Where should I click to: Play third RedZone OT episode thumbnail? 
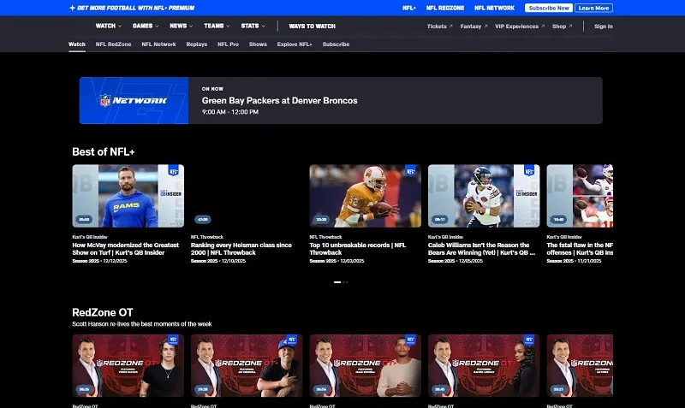coord(366,366)
